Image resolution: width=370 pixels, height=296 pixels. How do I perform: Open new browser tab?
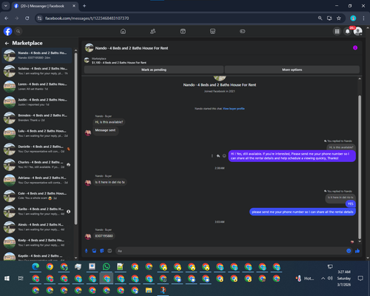pyautogui.click(x=84, y=6)
